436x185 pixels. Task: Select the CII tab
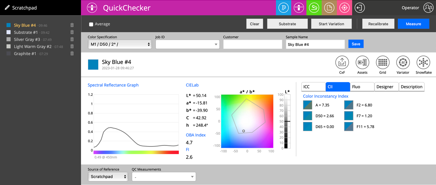coord(338,87)
